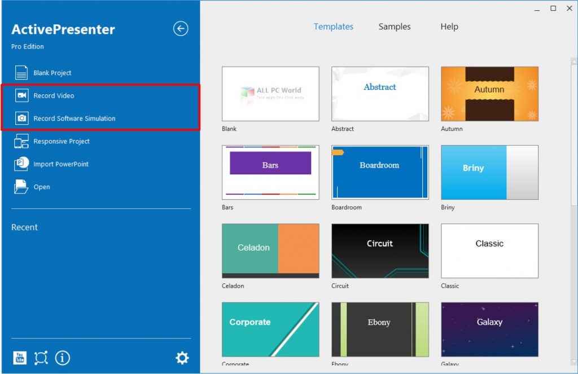Screen dimensions: 578x374
Task: Open the Galaxy template
Action: click(489, 329)
